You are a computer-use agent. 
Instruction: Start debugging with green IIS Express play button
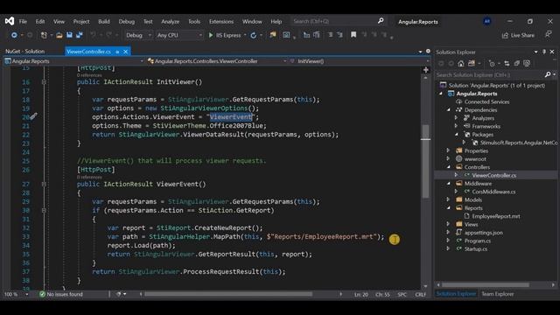pyautogui.click(x=211, y=35)
